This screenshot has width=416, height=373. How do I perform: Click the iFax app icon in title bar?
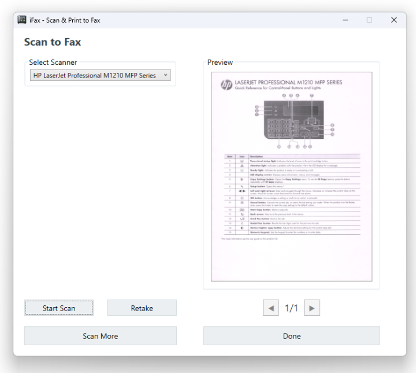(x=22, y=20)
